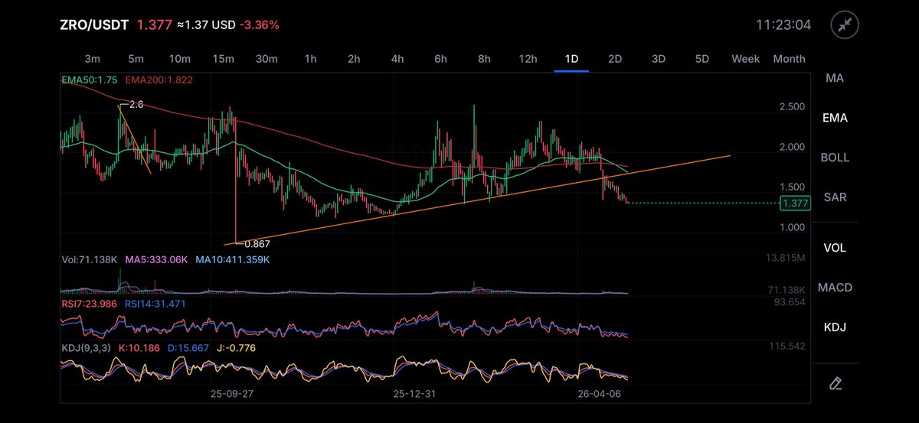The image size is (919, 423).
Task: Switch to the 8h timeframe
Action: pyautogui.click(x=484, y=59)
